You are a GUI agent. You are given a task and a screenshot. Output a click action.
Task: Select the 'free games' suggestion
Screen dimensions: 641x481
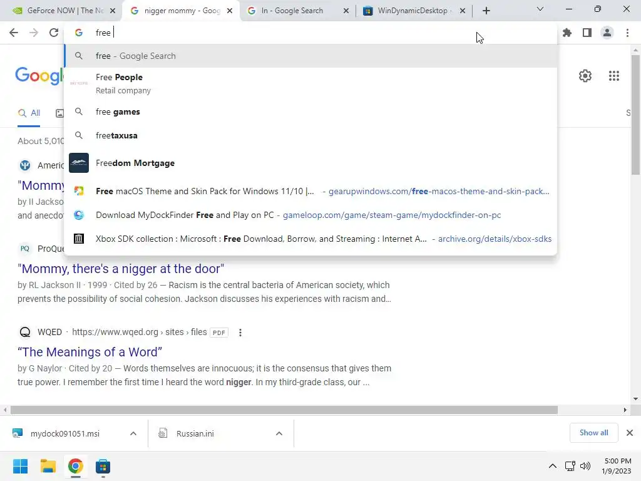coord(310,111)
